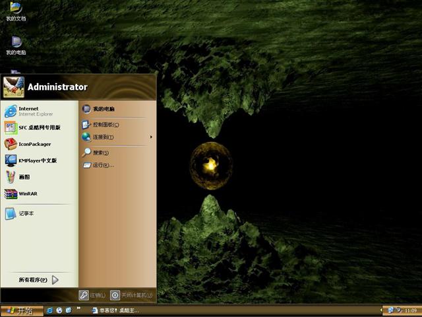Screen dimensions: 422x317
Task: Open IconPackager program
Action: [x=33, y=144]
